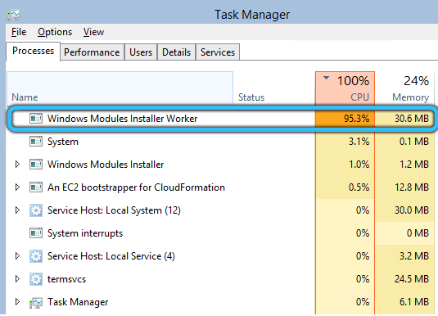The image size is (438, 316).
Task: Select the System process name
Action: coord(63,142)
